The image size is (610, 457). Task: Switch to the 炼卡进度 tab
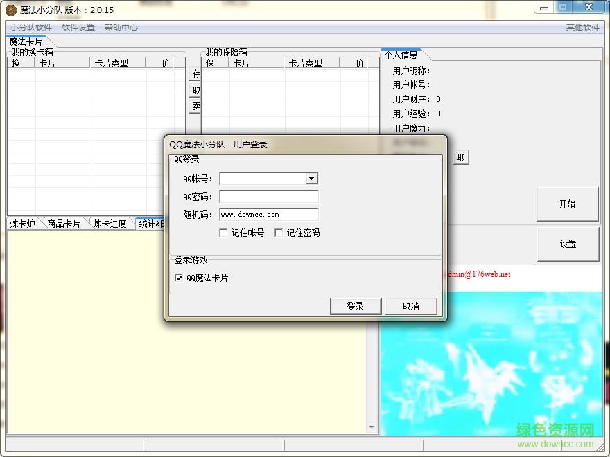pos(110,224)
